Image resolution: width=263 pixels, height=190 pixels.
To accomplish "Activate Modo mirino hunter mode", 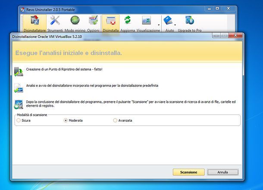I will 75,23.
